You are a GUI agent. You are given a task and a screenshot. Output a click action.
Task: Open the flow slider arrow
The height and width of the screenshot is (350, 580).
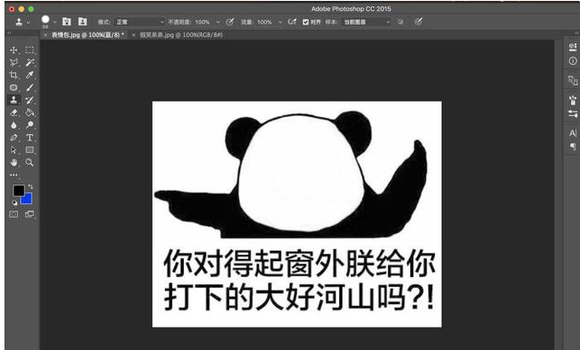(x=280, y=22)
